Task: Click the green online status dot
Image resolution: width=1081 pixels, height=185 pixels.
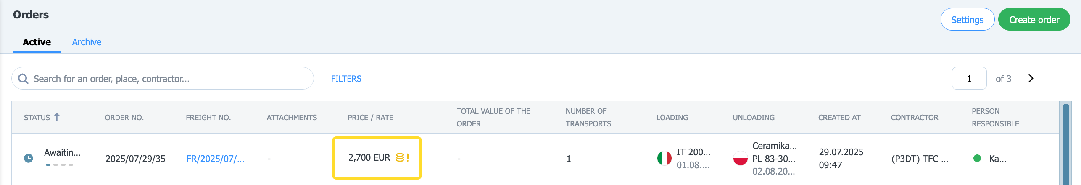Action: (977, 158)
